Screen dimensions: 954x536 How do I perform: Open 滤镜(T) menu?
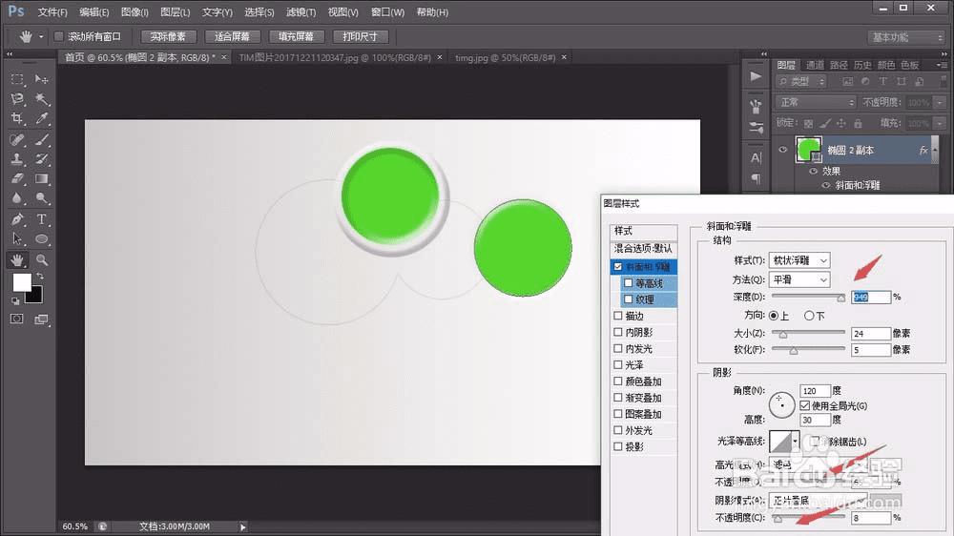click(x=301, y=12)
